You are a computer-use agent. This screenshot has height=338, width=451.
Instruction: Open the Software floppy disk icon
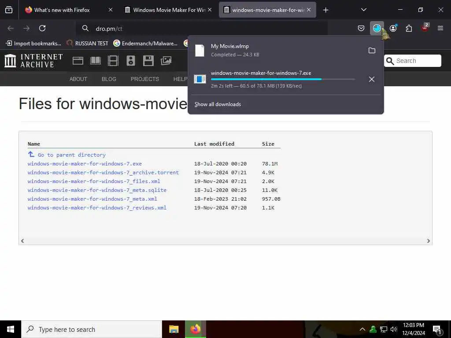(148, 61)
